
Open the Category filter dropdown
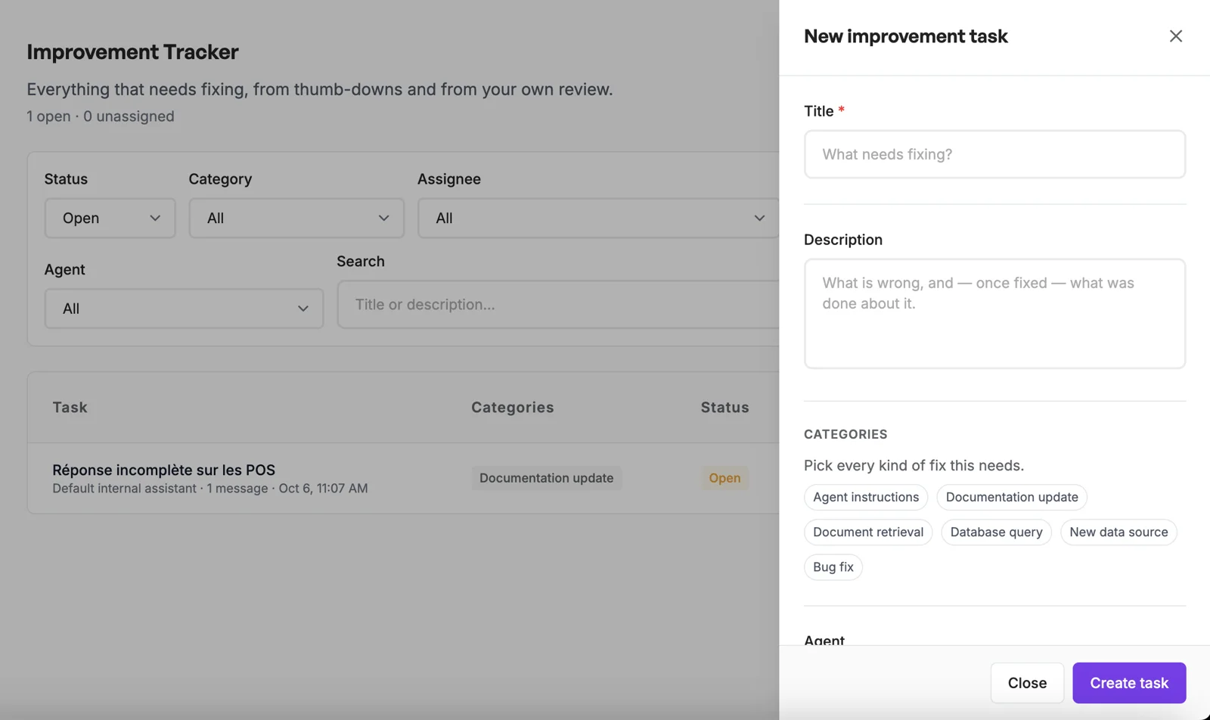coord(296,218)
